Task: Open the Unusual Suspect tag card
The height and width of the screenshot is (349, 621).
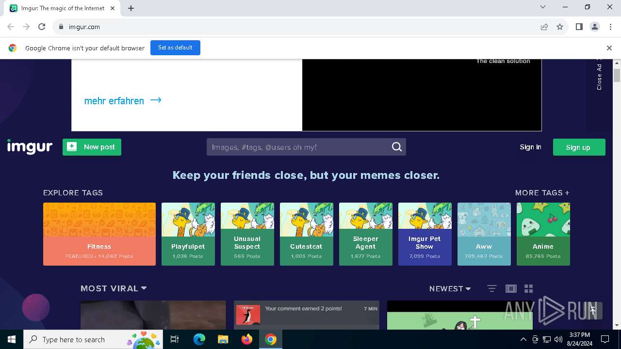Action: (x=247, y=234)
